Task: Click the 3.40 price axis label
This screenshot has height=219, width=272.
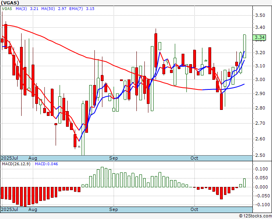Action: (x=260, y=27)
